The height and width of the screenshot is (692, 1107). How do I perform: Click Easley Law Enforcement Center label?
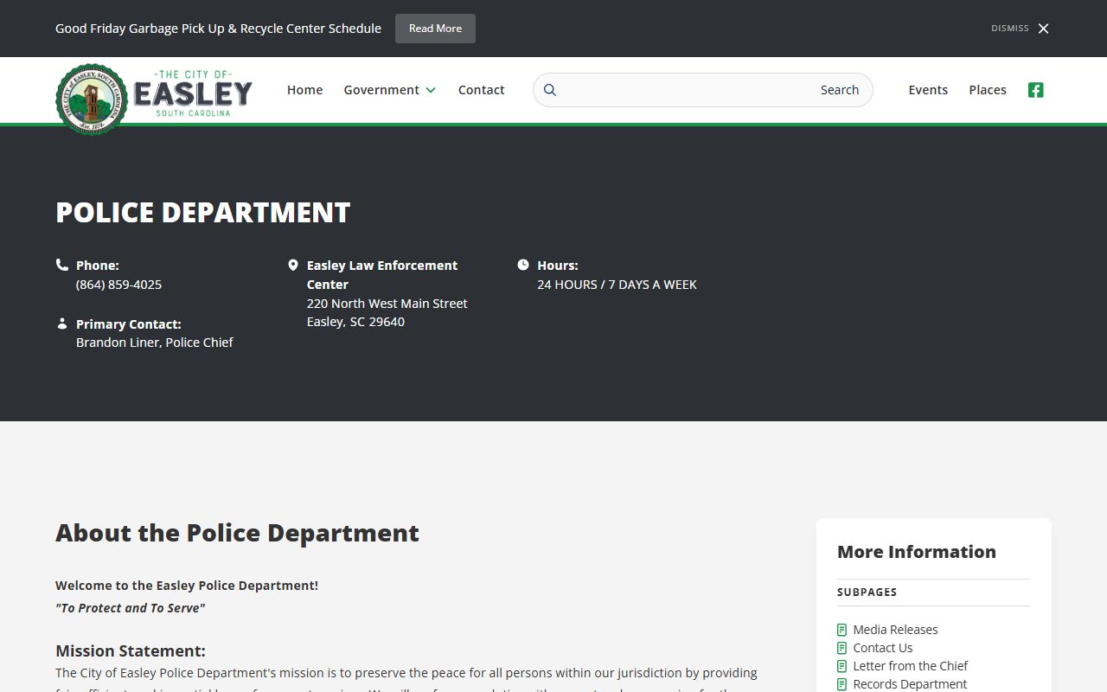point(382,275)
